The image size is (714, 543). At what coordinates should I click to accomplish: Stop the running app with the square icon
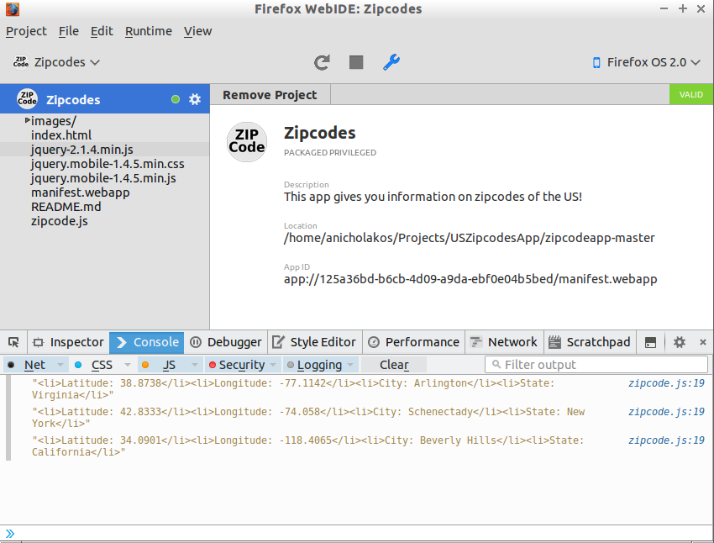coord(356,62)
